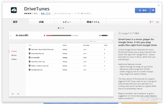Click the star rating display

pos(28,13)
